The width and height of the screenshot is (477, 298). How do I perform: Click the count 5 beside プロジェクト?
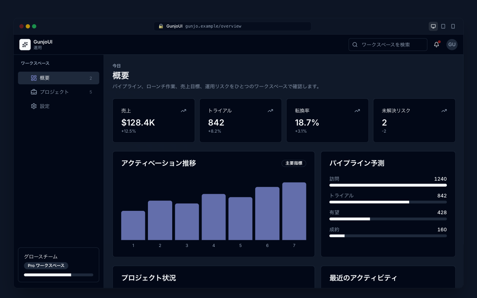click(91, 92)
